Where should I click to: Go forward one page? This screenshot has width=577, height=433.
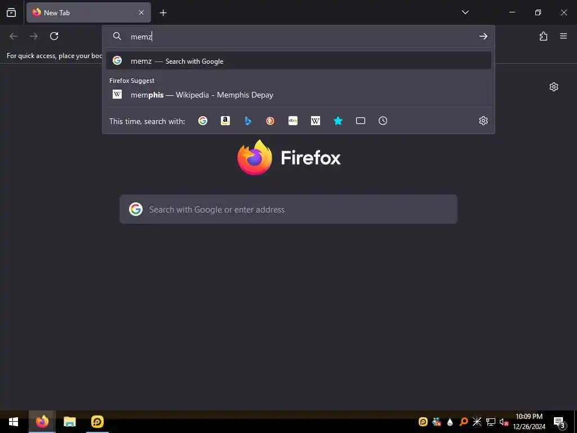coord(34,36)
